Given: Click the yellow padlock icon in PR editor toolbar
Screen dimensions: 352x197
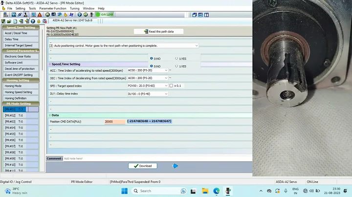Looking at the screenshot, I should pyautogui.click(x=39, y=21).
